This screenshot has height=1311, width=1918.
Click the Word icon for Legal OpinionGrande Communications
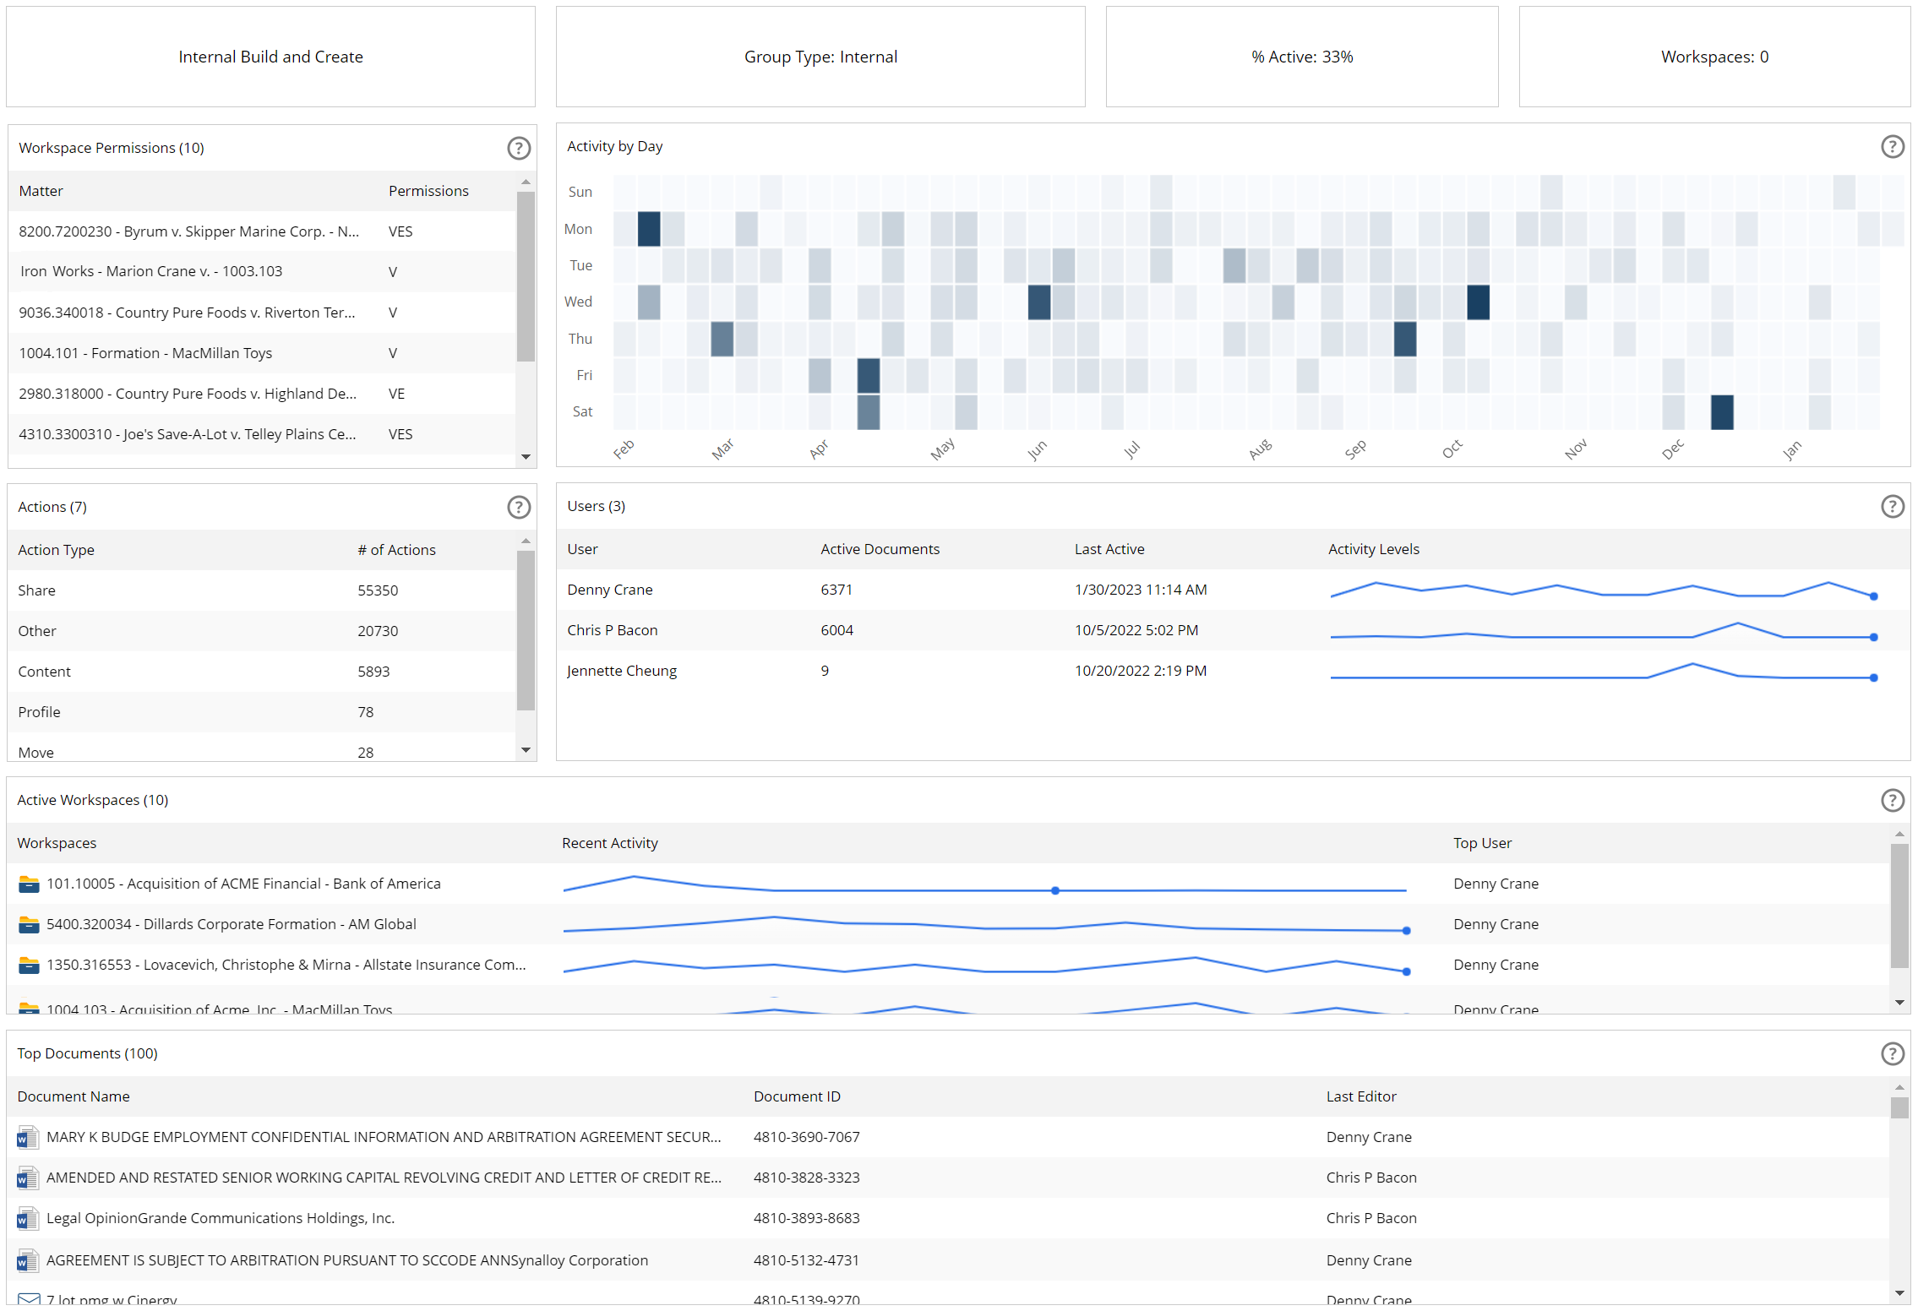coord(28,1218)
